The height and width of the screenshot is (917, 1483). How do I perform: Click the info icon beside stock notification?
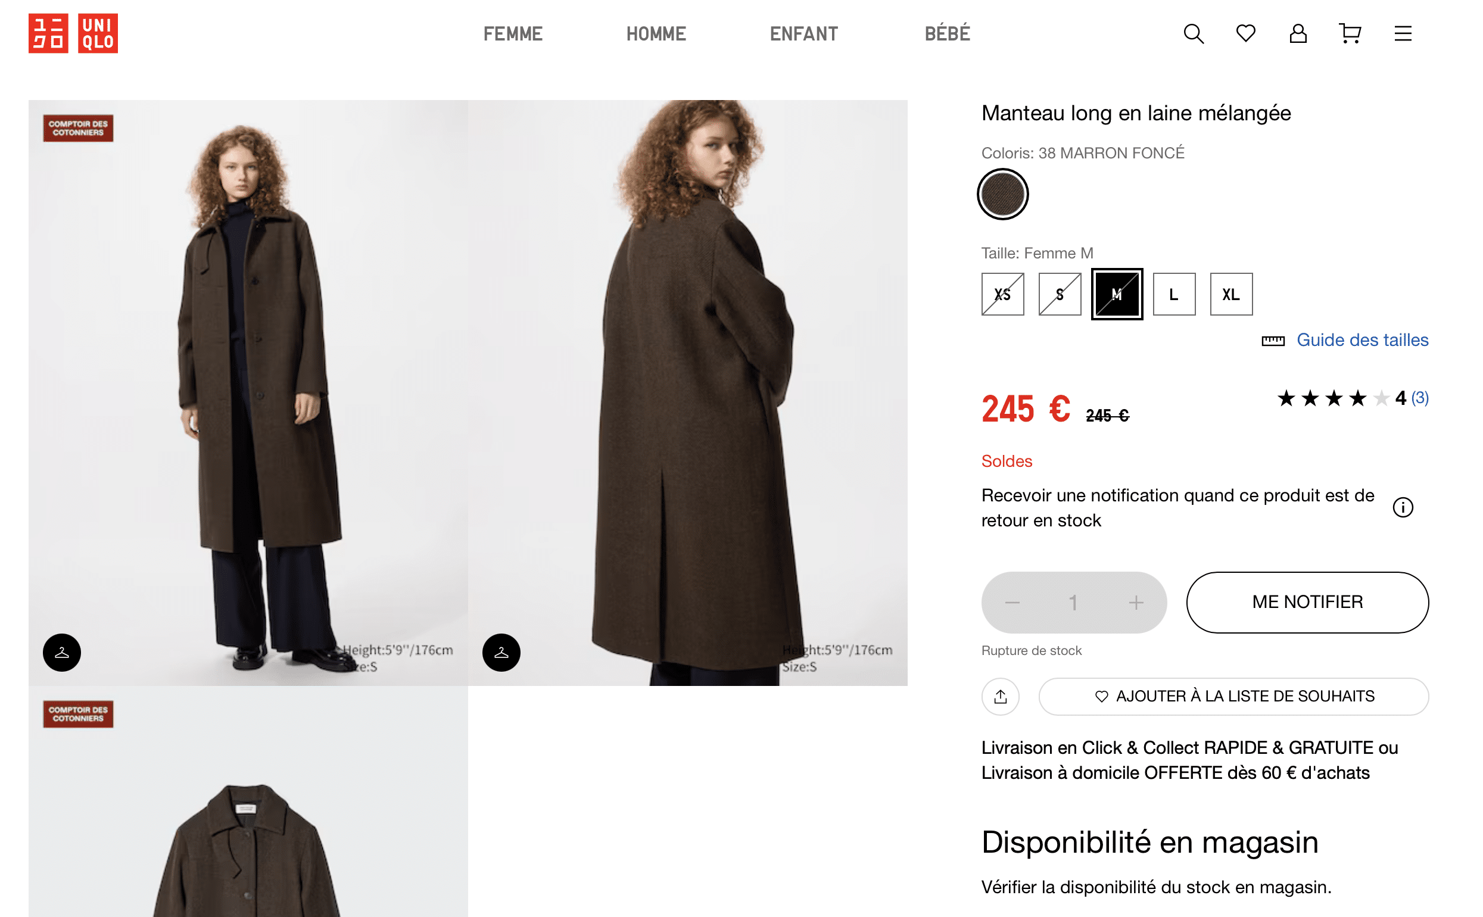coord(1403,507)
